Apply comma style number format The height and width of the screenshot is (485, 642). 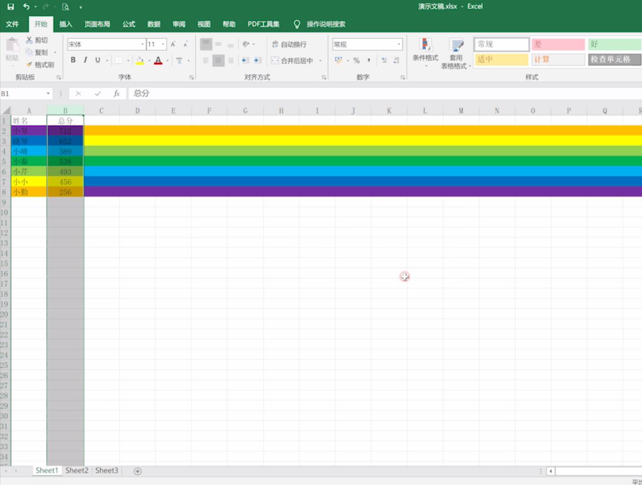(x=369, y=60)
